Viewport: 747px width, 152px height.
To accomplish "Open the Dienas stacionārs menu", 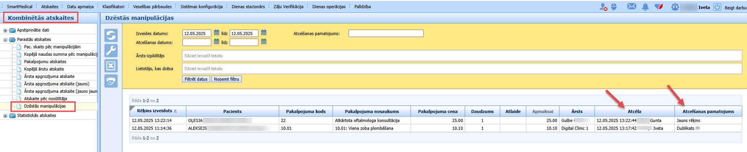I will point(248,7).
